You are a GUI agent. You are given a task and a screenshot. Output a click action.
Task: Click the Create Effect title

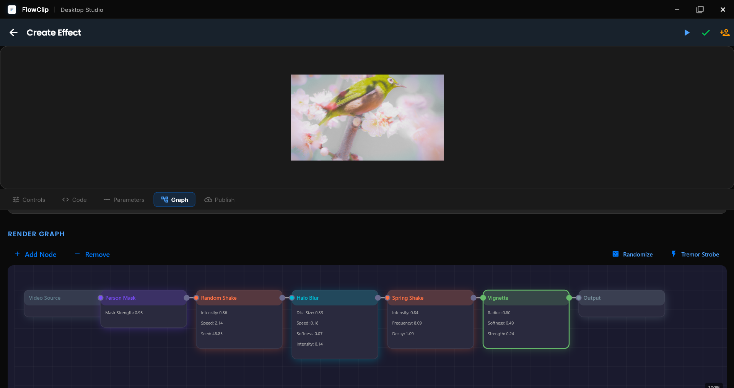[x=54, y=32]
